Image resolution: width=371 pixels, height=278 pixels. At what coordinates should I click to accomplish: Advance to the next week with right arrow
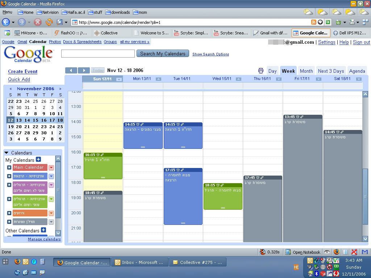pos(84,70)
